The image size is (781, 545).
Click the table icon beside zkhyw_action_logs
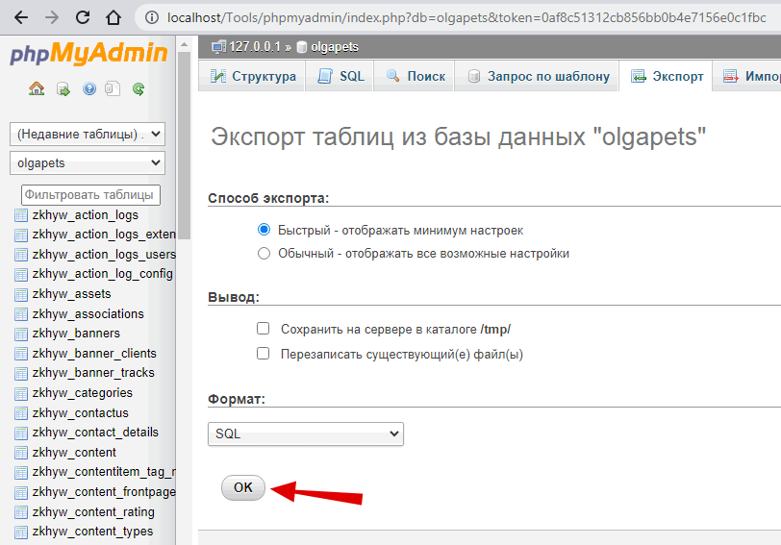21,215
